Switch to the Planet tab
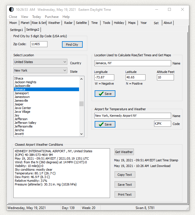The width and height of the screenshot is (195, 215). [25, 23]
